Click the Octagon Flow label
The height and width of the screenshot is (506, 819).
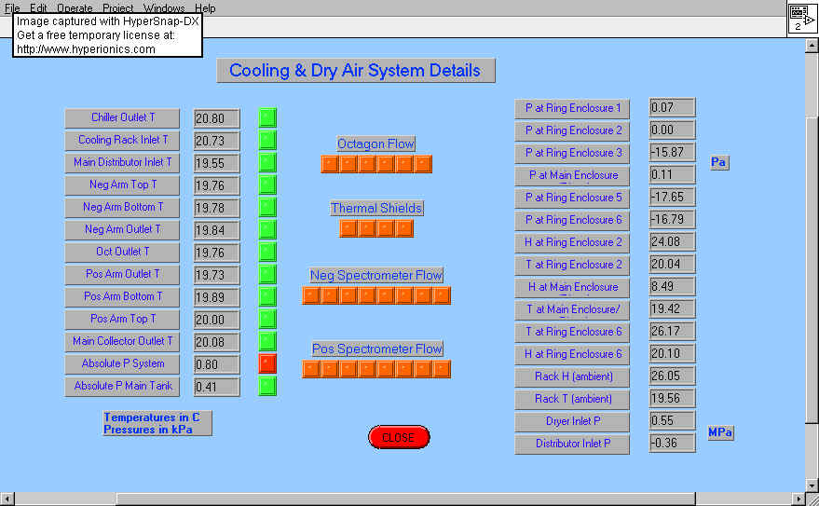pos(376,144)
